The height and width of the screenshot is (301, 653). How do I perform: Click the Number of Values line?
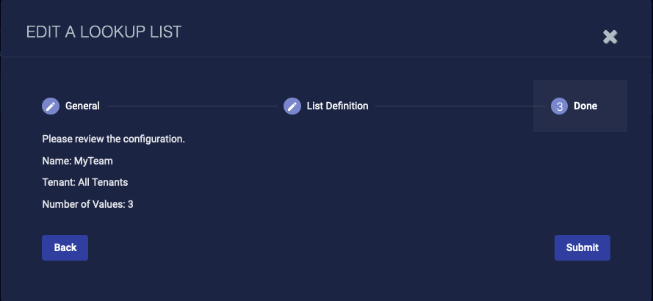point(87,204)
